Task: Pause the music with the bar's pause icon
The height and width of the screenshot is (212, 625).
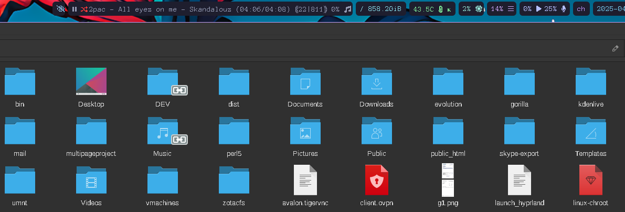Action: 75,9
